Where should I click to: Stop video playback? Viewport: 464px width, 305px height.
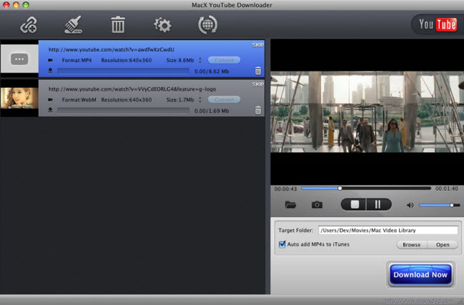point(354,204)
